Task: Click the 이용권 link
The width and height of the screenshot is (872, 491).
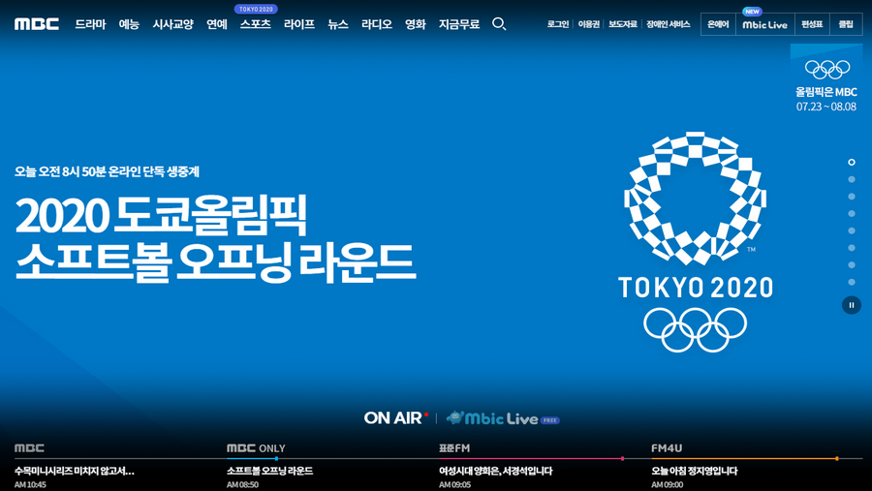Action: [589, 24]
